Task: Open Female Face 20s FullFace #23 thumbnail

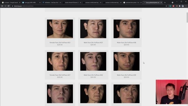Action: (60, 29)
